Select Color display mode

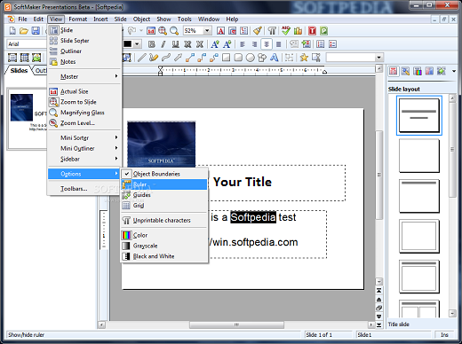point(164,235)
